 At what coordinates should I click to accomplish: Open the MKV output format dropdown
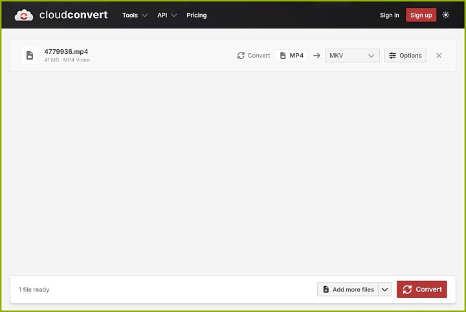click(352, 56)
